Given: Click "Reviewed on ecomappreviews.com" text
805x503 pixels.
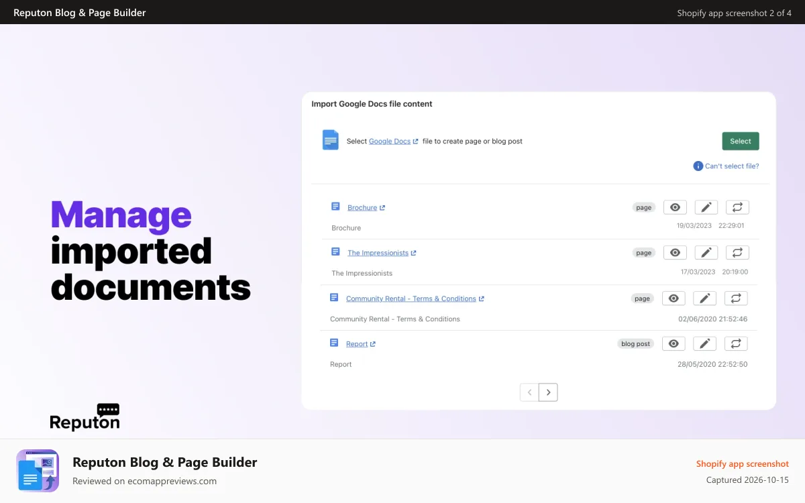Looking at the screenshot, I should click(144, 481).
